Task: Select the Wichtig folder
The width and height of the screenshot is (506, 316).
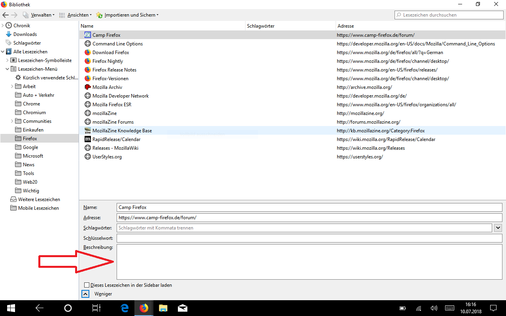Action: point(31,191)
